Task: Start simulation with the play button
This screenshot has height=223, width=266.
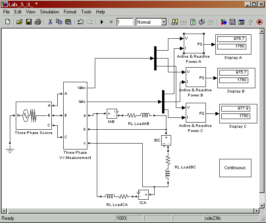Action: 102,22
